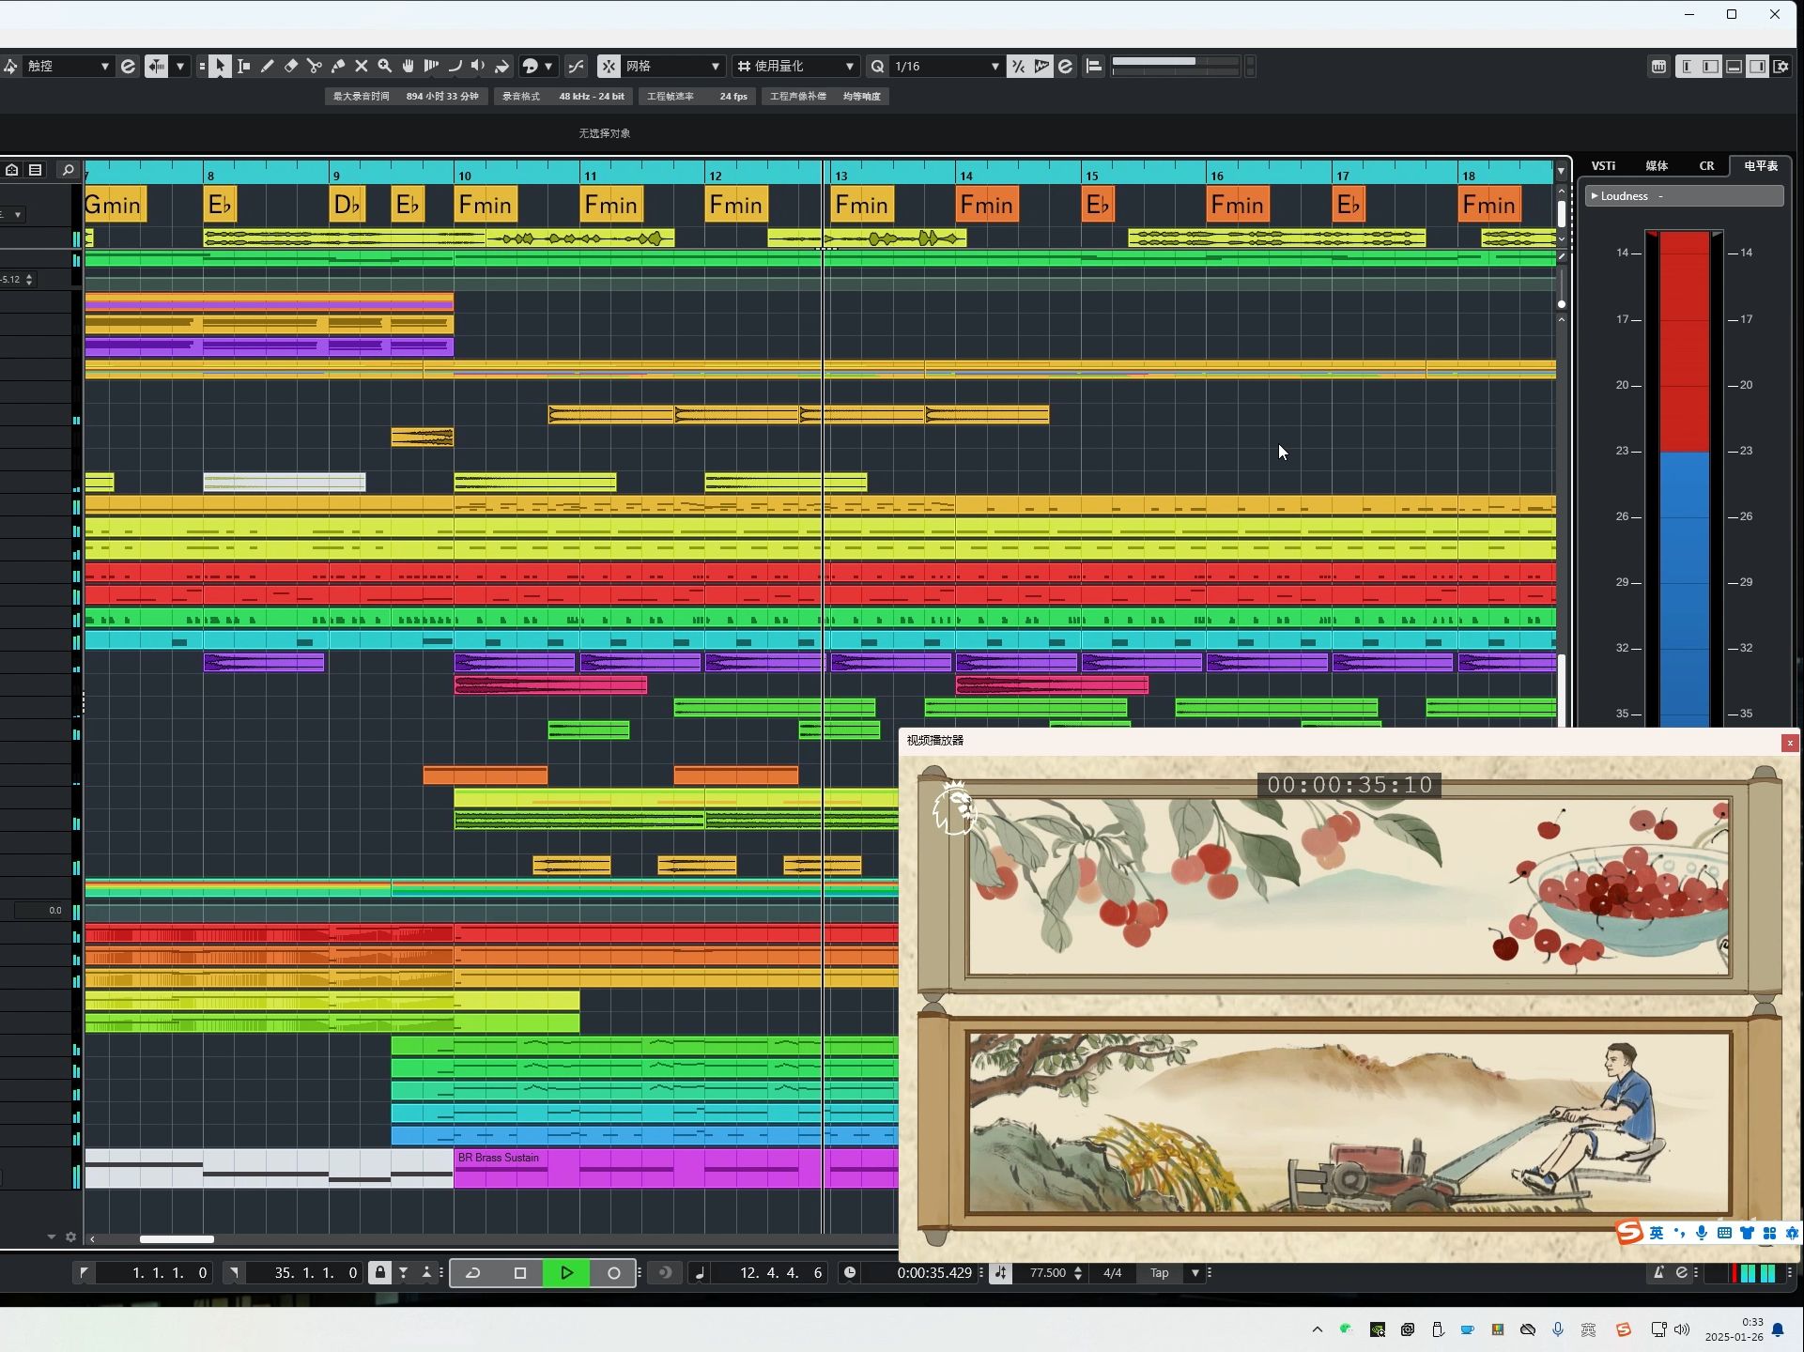Select the Object Selection arrow tool
The image size is (1804, 1352).
click(x=220, y=66)
